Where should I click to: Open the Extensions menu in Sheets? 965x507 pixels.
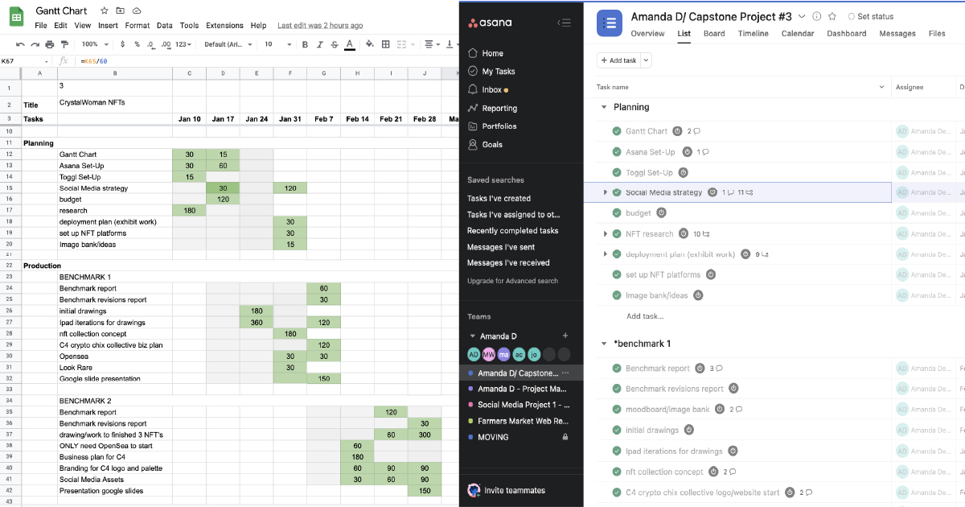tap(224, 26)
